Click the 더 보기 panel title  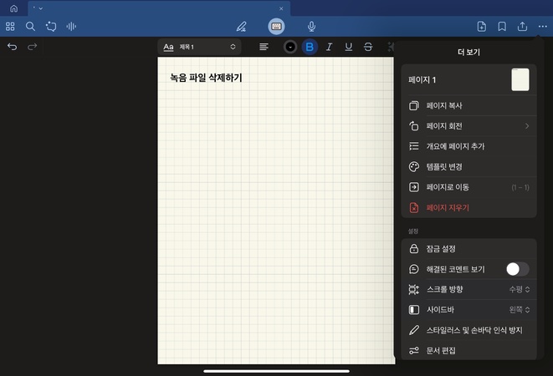click(x=469, y=52)
